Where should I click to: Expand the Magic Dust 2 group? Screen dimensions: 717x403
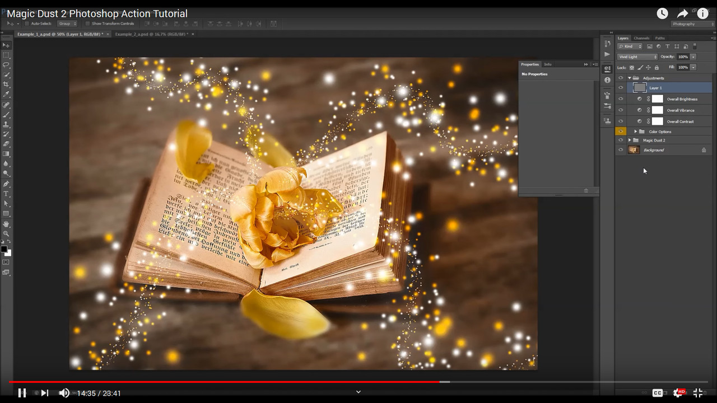(x=630, y=140)
